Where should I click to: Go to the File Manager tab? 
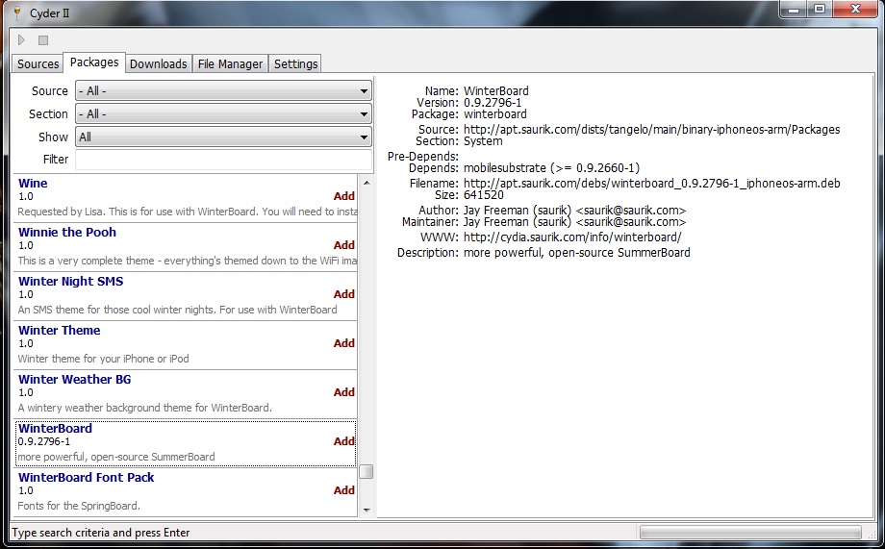click(230, 64)
